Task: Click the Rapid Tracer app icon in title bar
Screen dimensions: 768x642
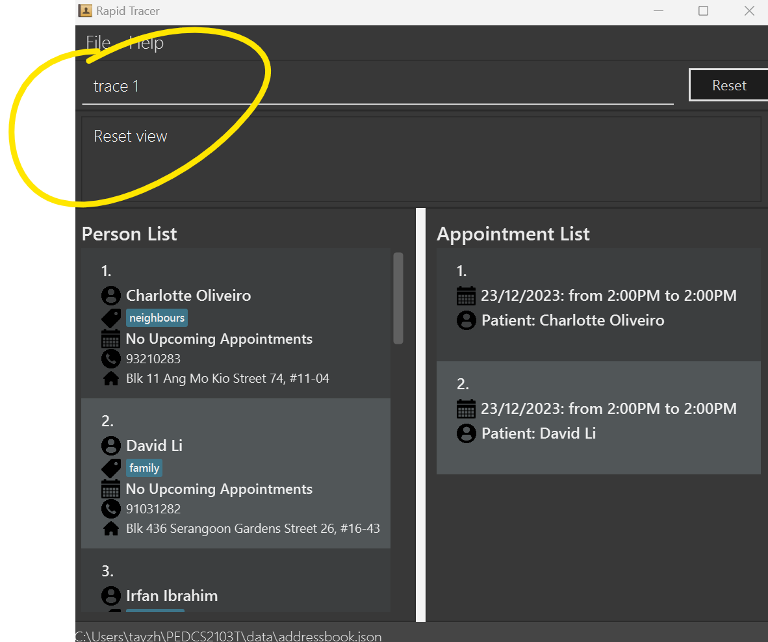Action: [x=85, y=10]
